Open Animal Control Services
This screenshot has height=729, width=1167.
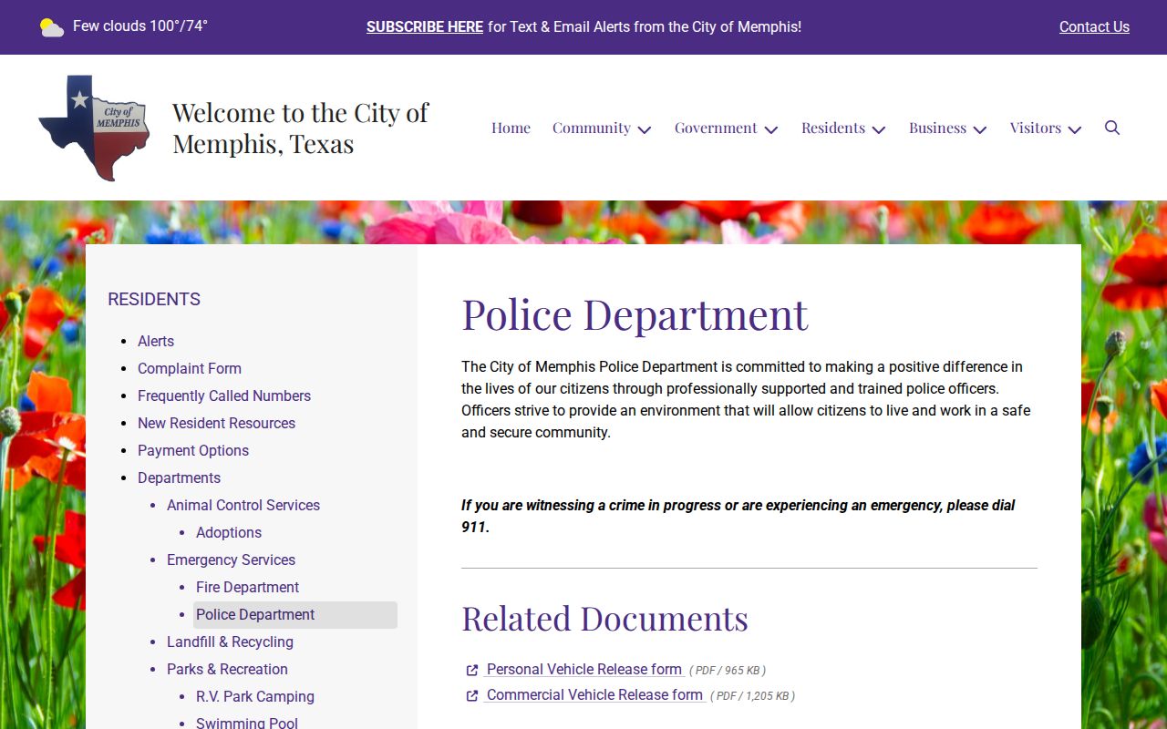point(243,505)
